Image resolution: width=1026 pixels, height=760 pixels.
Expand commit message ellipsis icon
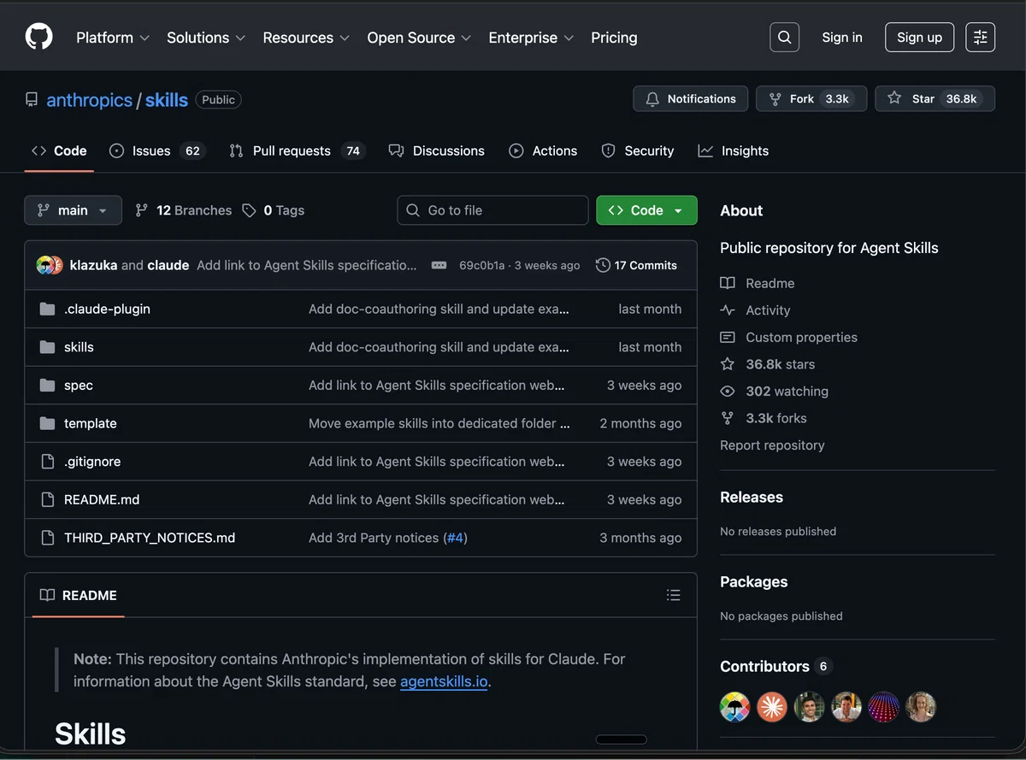439,265
